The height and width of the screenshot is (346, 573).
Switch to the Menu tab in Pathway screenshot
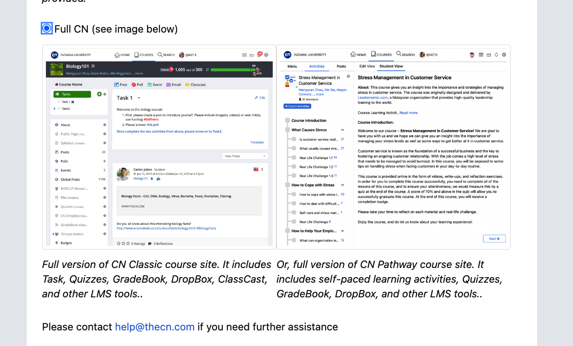tap(292, 67)
